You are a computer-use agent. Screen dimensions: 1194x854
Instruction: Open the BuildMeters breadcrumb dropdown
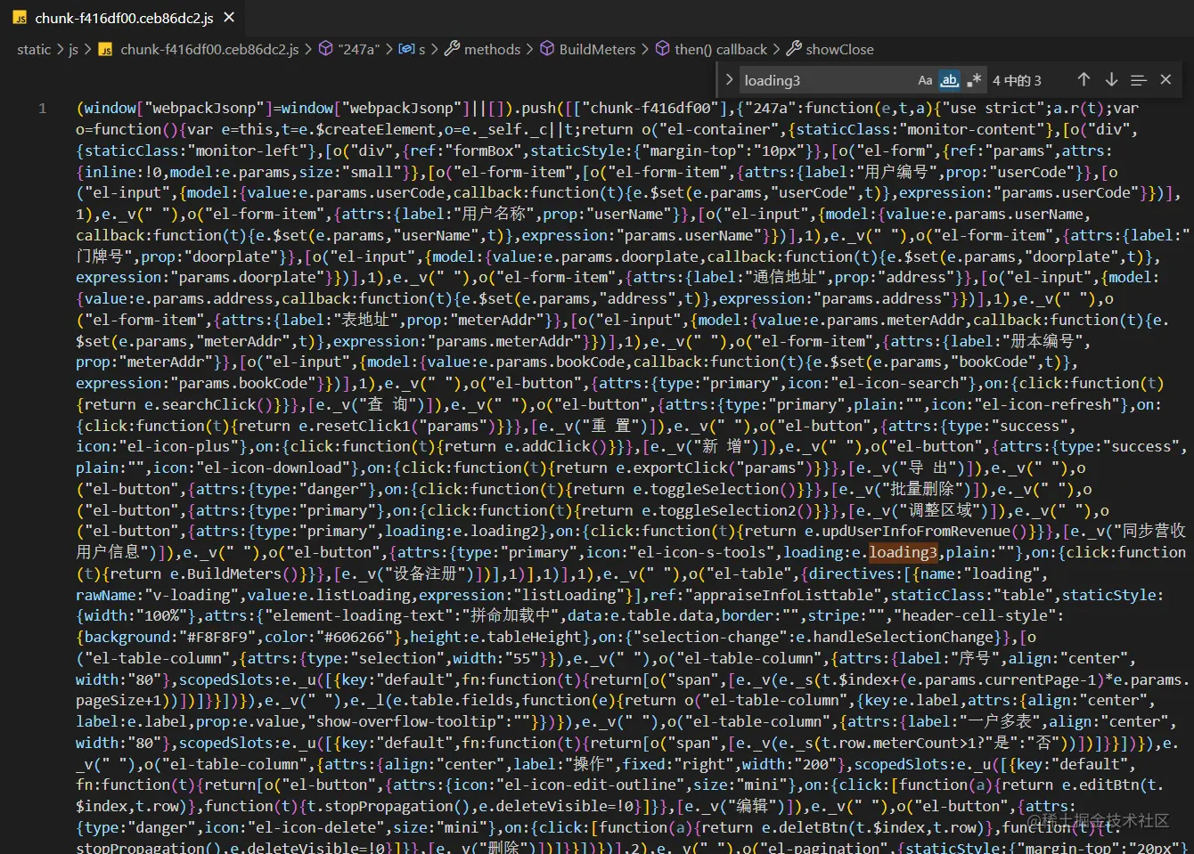(x=598, y=49)
